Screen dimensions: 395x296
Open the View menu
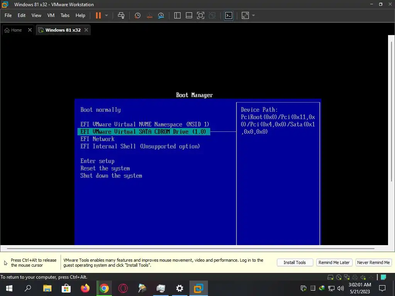(x=36, y=15)
